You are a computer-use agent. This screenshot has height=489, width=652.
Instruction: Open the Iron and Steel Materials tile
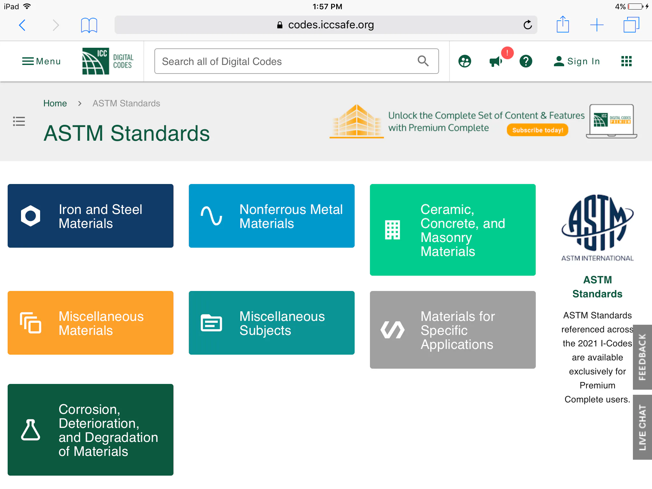(90, 216)
